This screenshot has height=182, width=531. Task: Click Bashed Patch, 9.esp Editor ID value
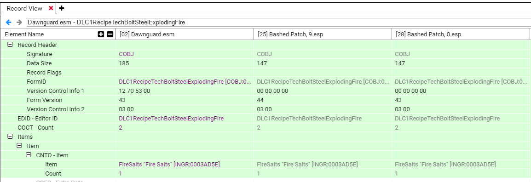[x=310, y=119]
